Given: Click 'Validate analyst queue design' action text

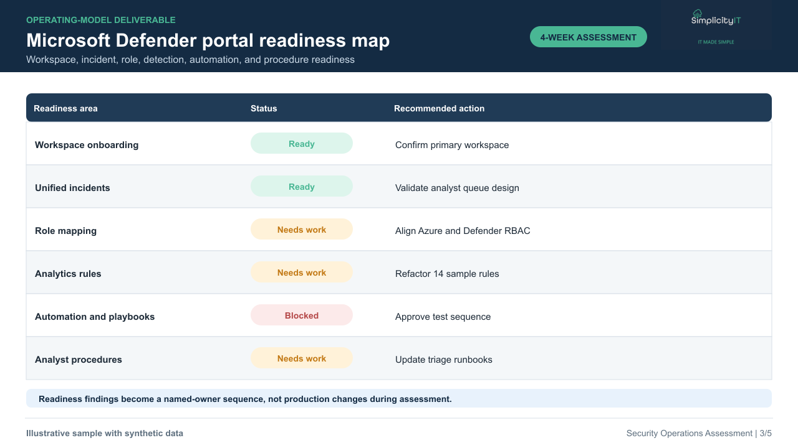Looking at the screenshot, I should pos(457,187).
